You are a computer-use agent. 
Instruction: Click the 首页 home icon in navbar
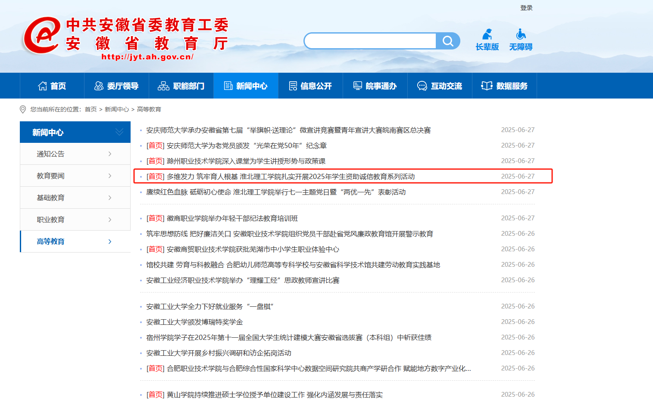[x=43, y=86]
